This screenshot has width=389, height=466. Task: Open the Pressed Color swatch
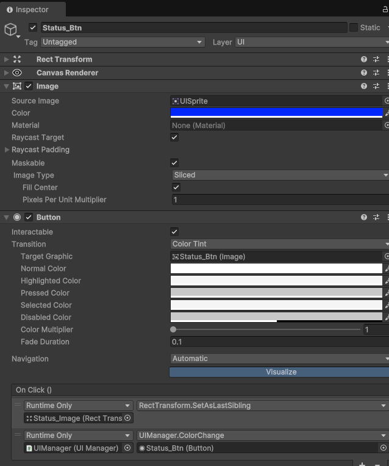coord(276,293)
